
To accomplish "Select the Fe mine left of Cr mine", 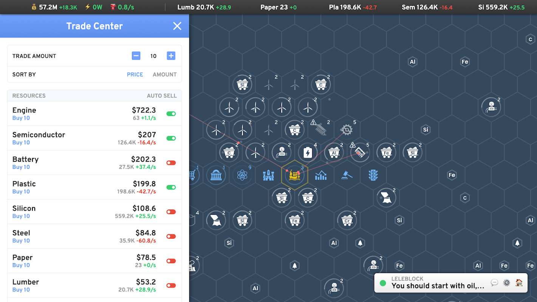I will 294,220.
